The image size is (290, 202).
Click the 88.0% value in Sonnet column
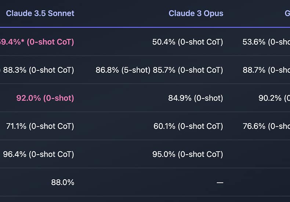[x=63, y=183]
